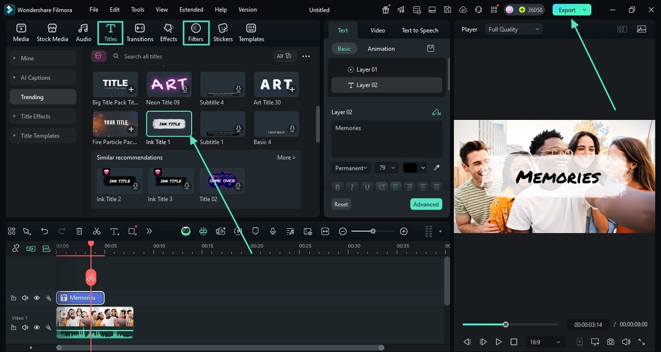This screenshot has width=661, height=352.
Task: Select the Crop tool in timeline toolbar
Action: pos(132,231)
